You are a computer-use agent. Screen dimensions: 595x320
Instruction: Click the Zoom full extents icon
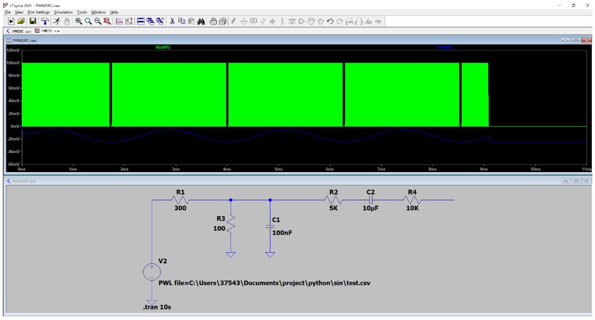pyautogui.click(x=107, y=21)
